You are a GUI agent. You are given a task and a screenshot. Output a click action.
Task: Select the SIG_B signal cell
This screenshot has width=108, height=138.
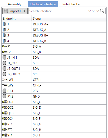tap(69, 52)
